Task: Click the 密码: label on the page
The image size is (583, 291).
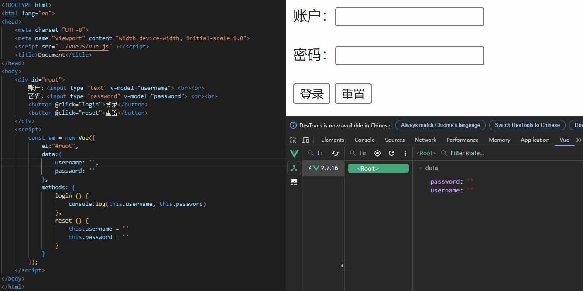Action: pos(310,55)
